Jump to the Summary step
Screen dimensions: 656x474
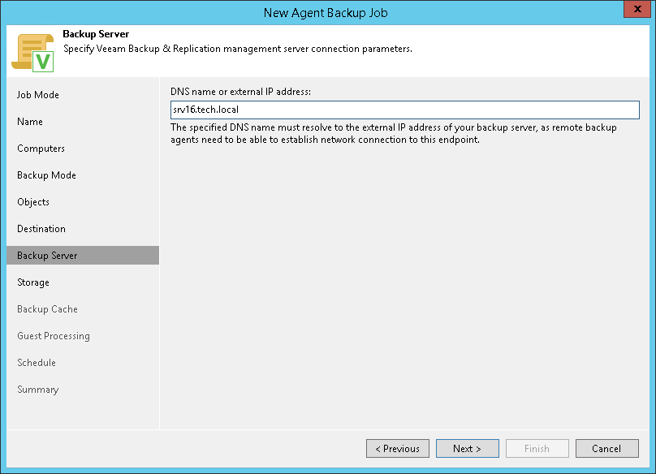(x=38, y=390)
